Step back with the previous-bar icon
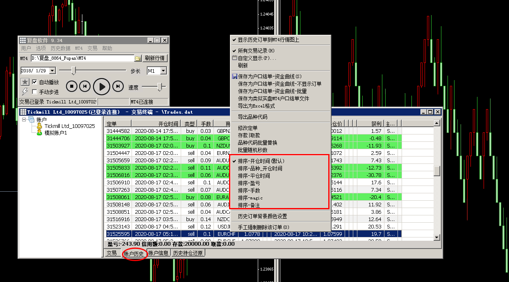The width and height of the screenshot is (509, 282). (x=85, y=86)
